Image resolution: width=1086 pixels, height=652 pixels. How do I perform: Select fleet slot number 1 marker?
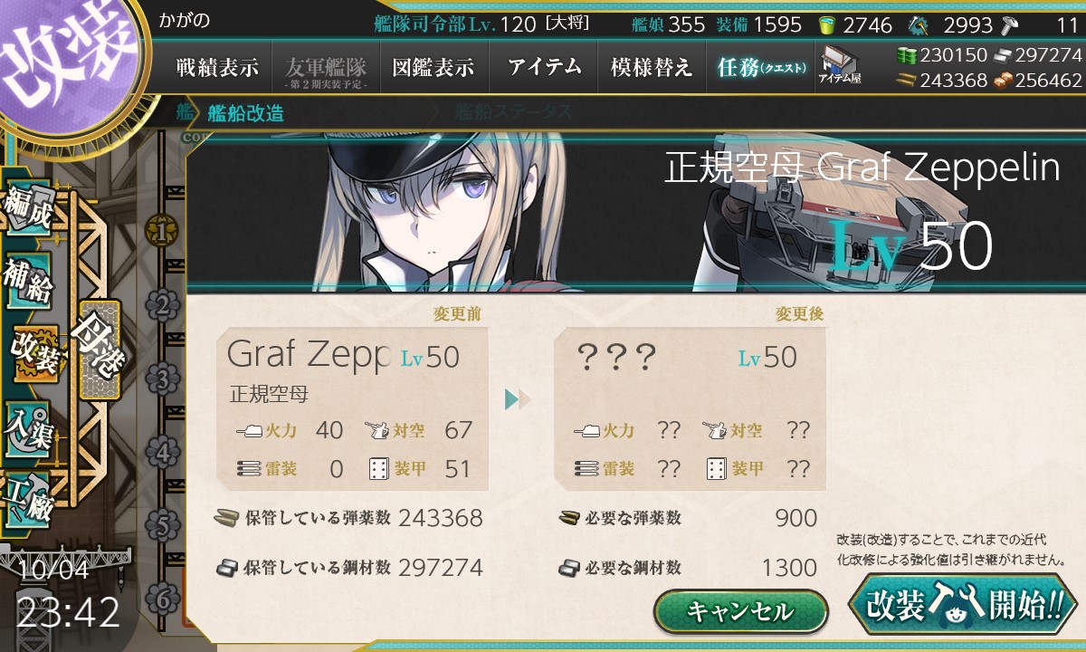click(x=163, y=232)
